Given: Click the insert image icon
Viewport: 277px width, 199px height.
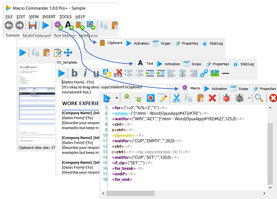Looking at the screenshot, I should point(215,73).
